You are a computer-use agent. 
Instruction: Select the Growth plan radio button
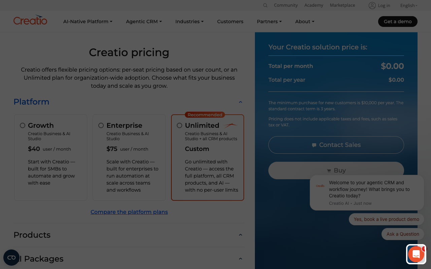[23, 125]
